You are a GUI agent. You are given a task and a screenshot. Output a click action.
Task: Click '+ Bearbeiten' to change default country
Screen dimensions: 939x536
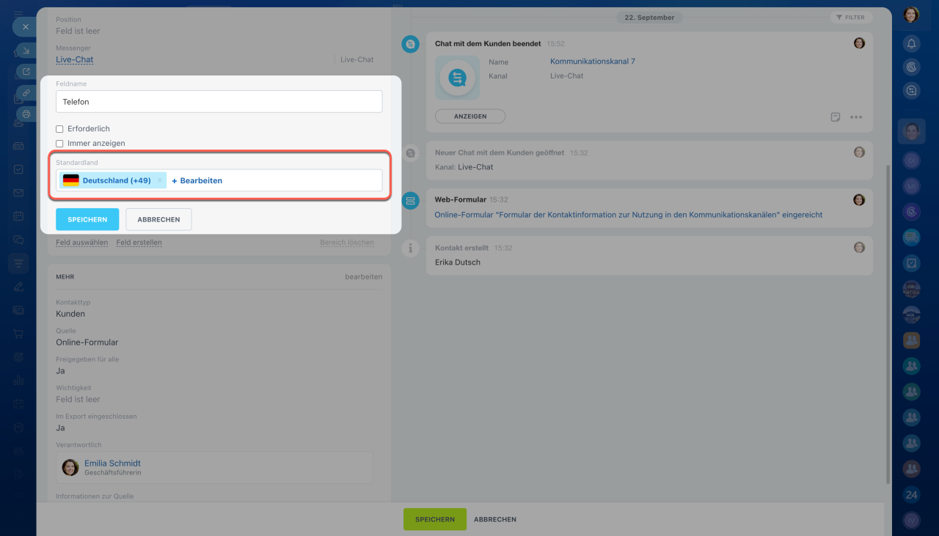197,180
